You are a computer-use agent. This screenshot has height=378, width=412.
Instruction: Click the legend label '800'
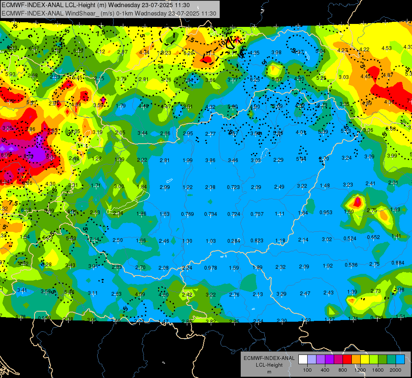point(343,370)
